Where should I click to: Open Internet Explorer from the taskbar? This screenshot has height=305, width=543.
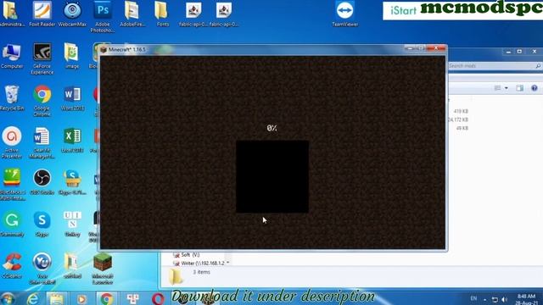tap(33, 298)
